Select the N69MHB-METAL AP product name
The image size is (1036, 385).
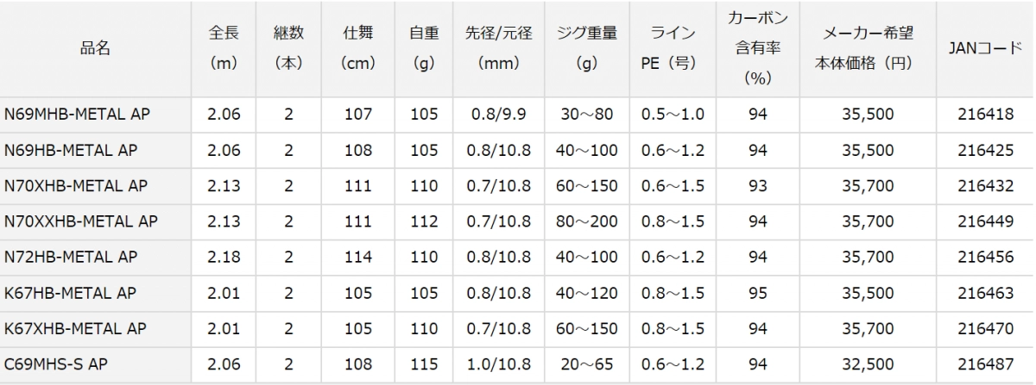pos(71,115)
